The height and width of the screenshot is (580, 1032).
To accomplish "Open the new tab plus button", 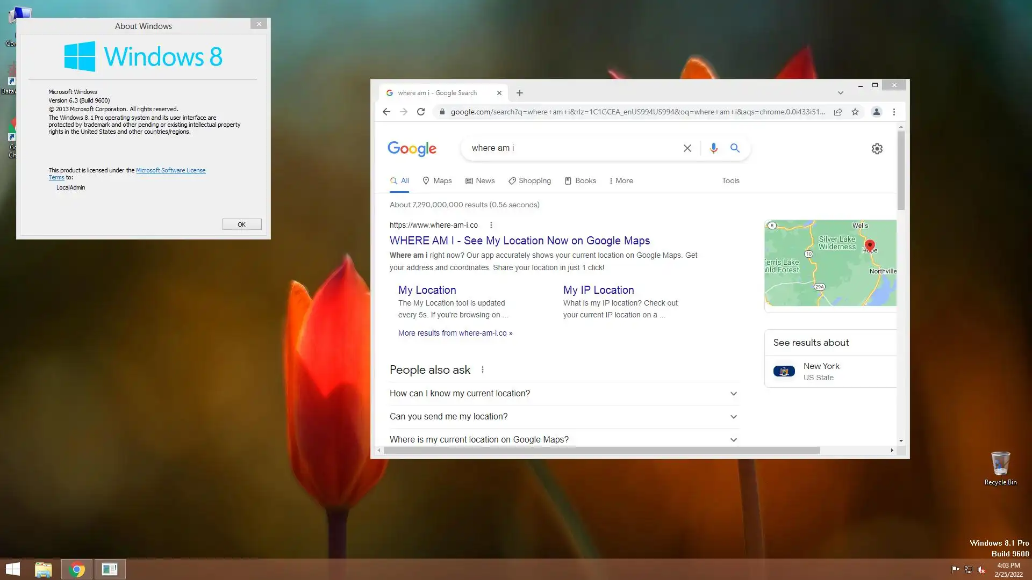I will click(x=519, y=93).
